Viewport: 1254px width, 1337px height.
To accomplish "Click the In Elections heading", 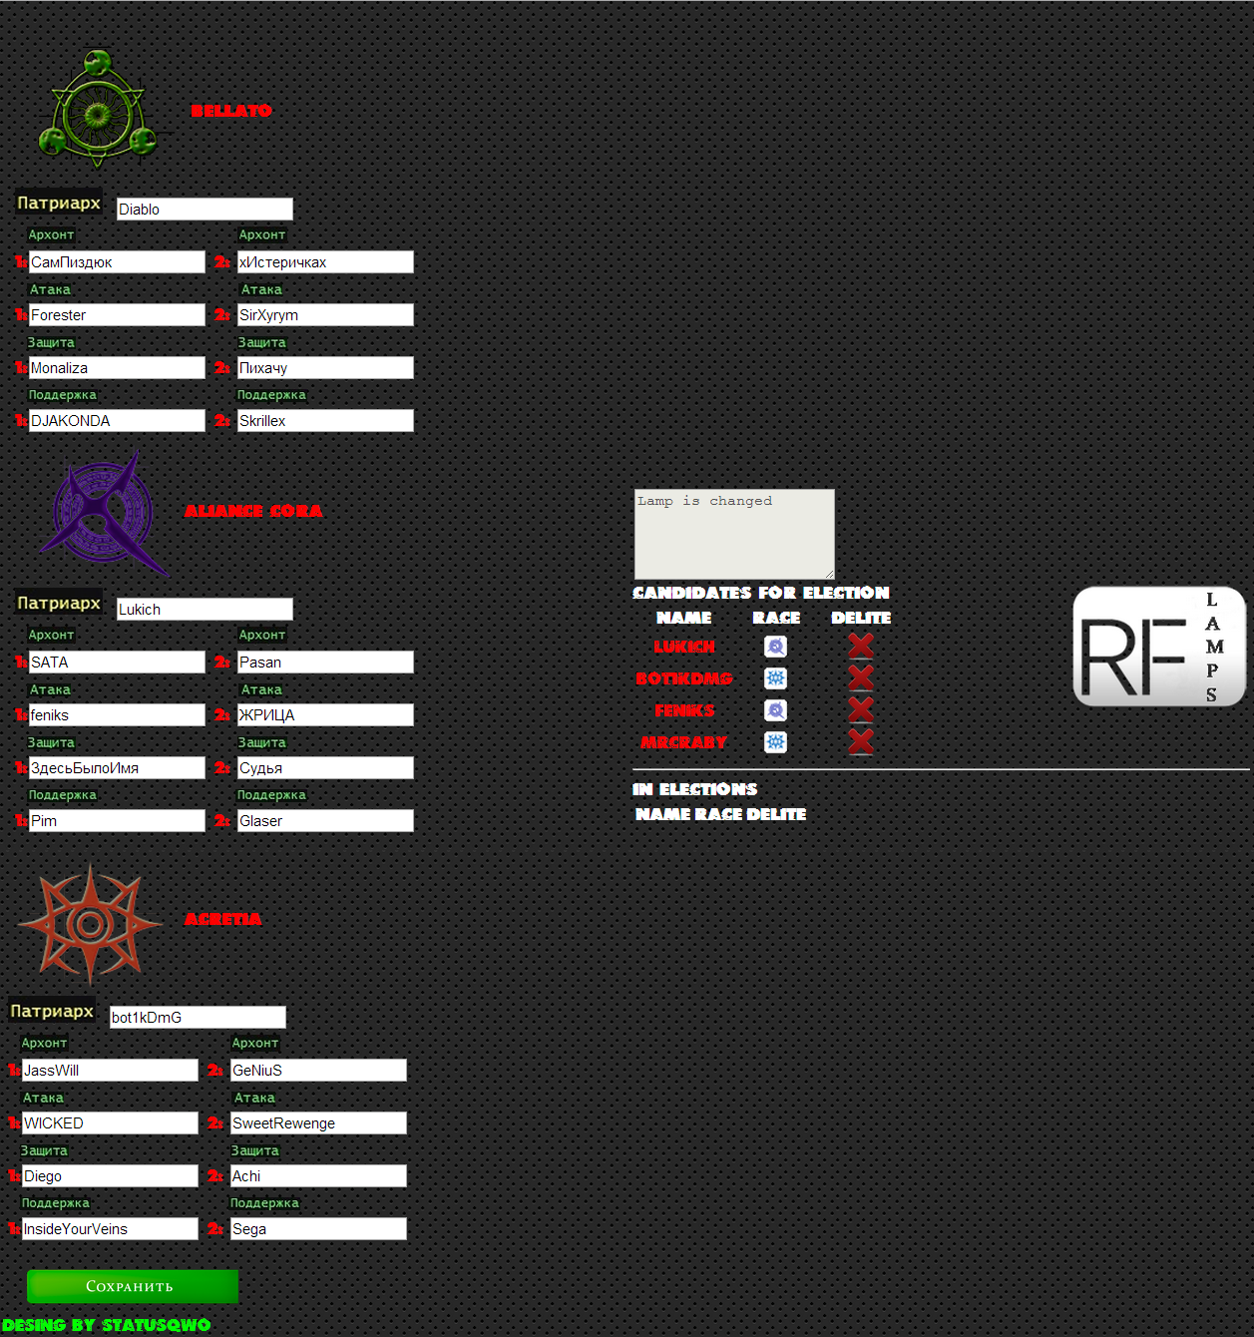I will click(x=695, y=789).
